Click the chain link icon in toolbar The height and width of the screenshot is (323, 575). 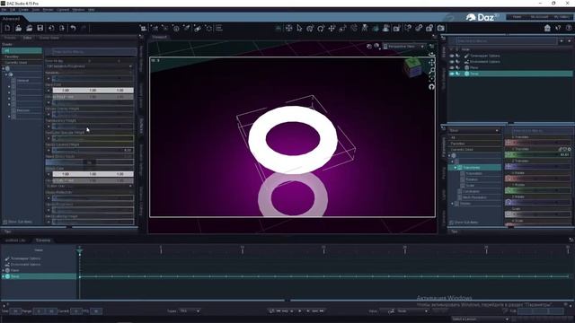[x=419, y=28]
